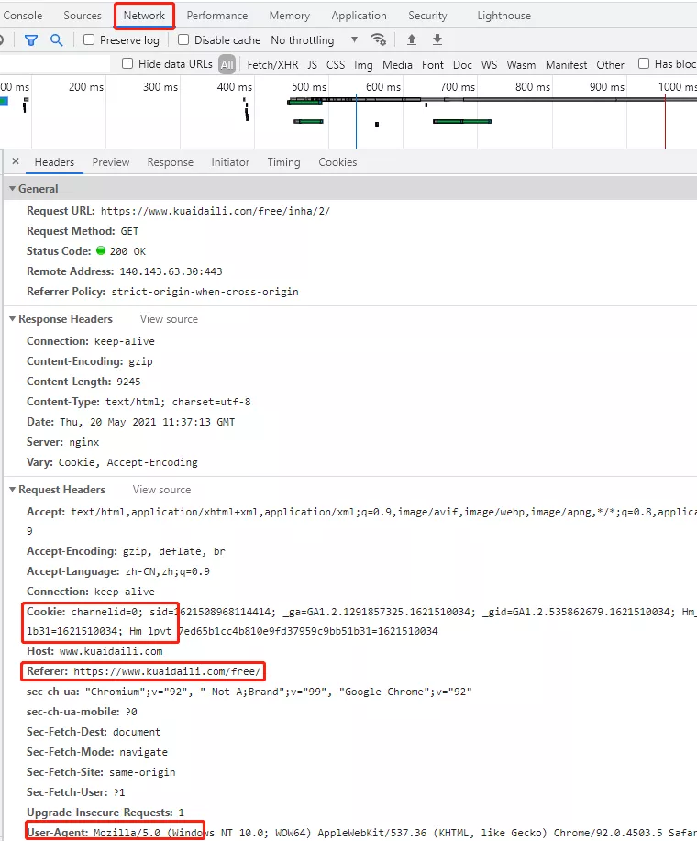Filter requests by Manifest
The width and height of the screenshot is (697, 841).
coord(566,65)
